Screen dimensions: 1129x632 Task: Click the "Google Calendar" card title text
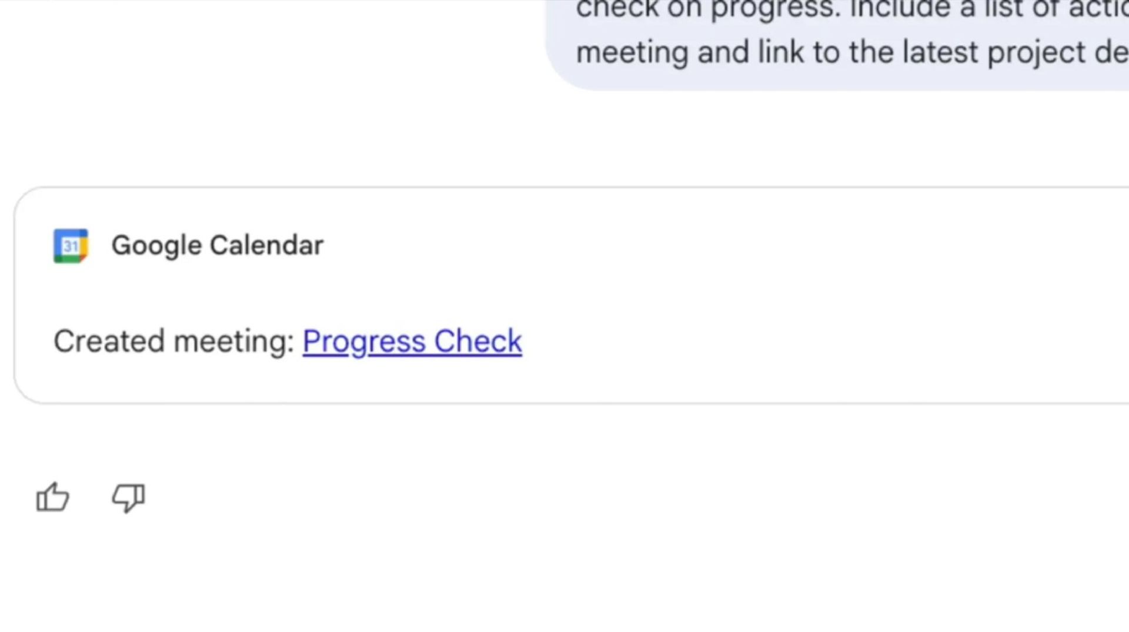(217, 246)
